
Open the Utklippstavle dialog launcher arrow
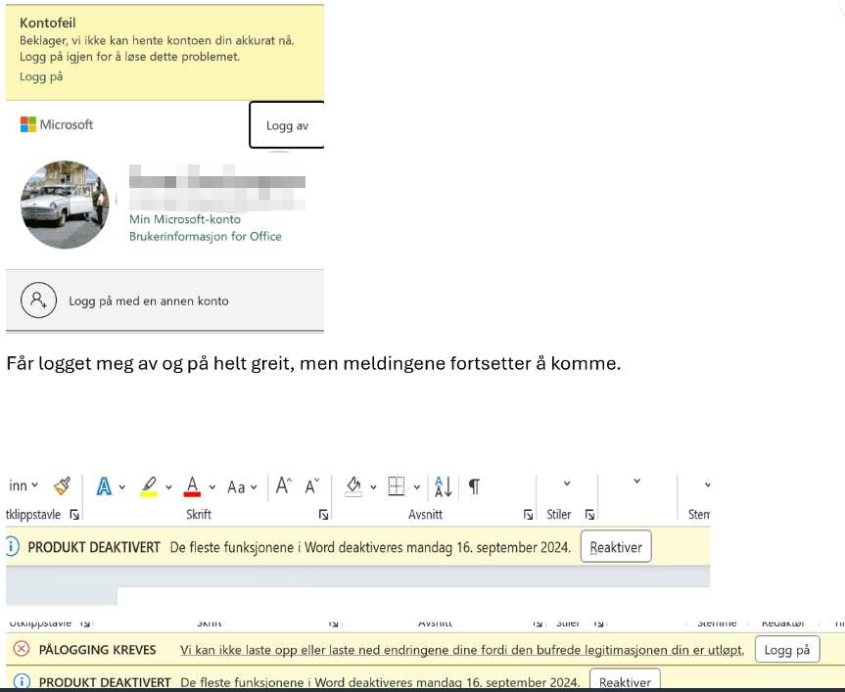tap(74, 515)
